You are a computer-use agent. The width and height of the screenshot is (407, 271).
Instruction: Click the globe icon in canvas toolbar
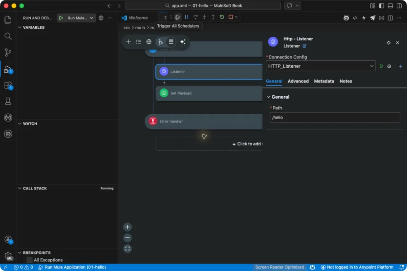149,42
